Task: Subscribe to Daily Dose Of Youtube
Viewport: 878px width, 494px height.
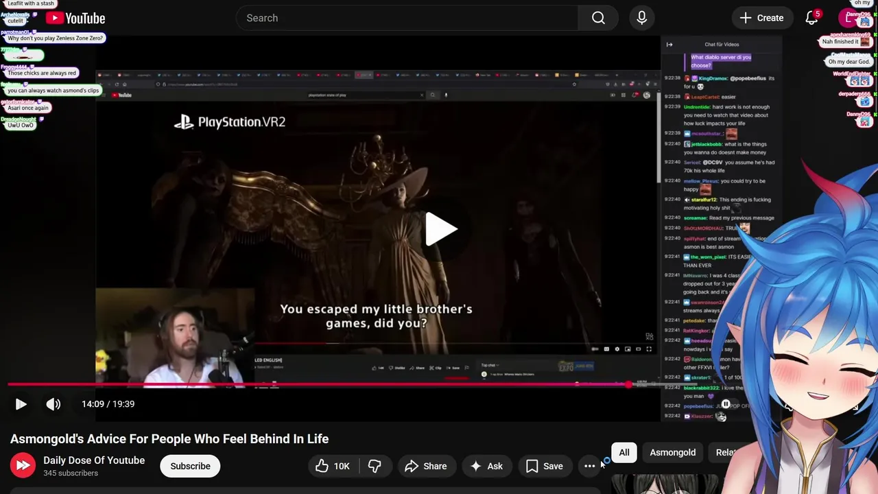Action: coord(190,466)
